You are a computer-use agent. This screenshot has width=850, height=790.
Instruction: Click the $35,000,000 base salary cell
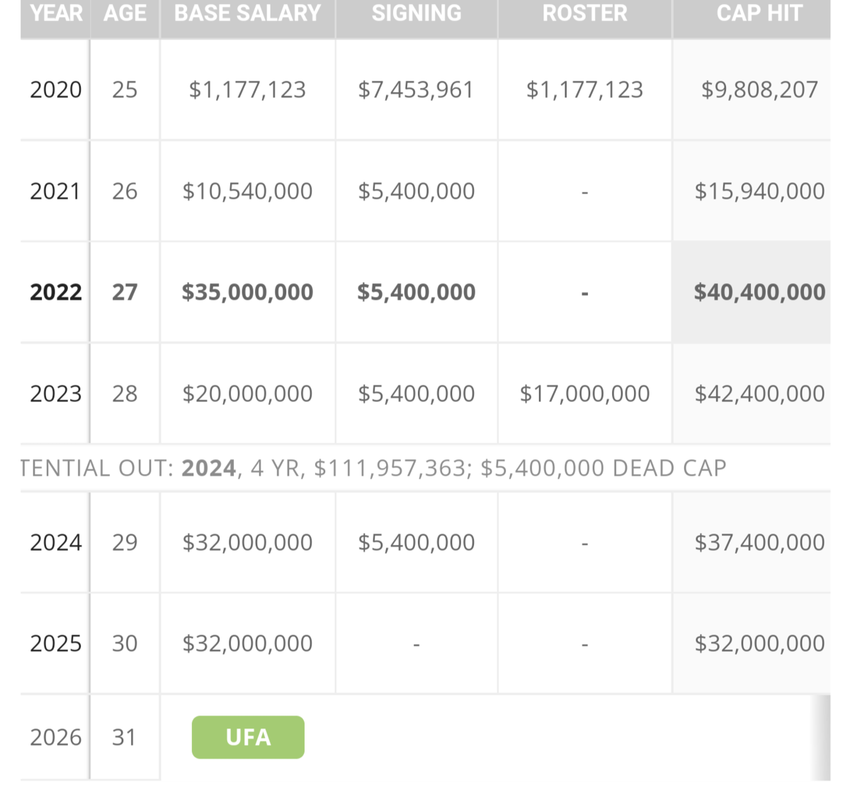pyautogui.click(x=247, y=293)
